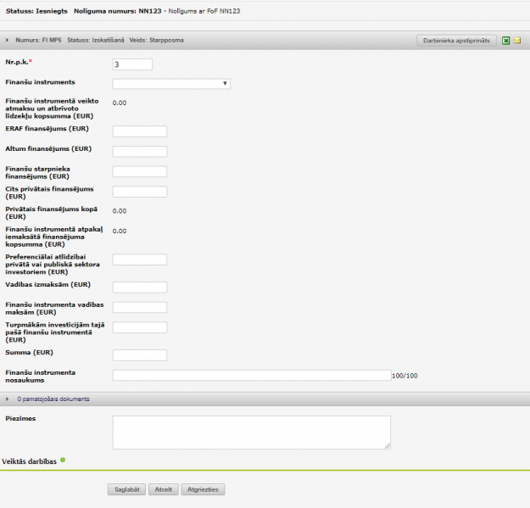The image size is (530, 508).
Task: Click the green dot beside Veiktās darbības
Action: [x=63, y=461]
